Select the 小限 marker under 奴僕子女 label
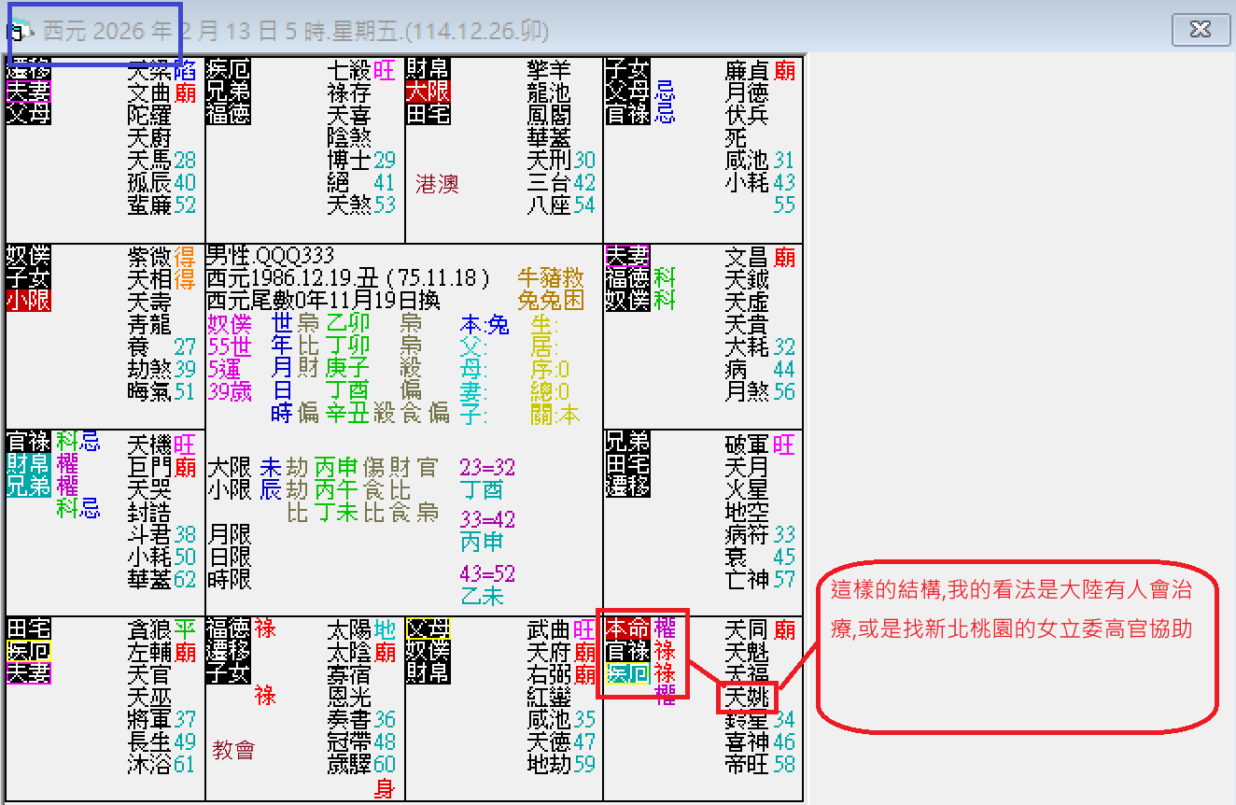Image resolution: width=1236 pixels, height=805 pixels. click(27, 302)
